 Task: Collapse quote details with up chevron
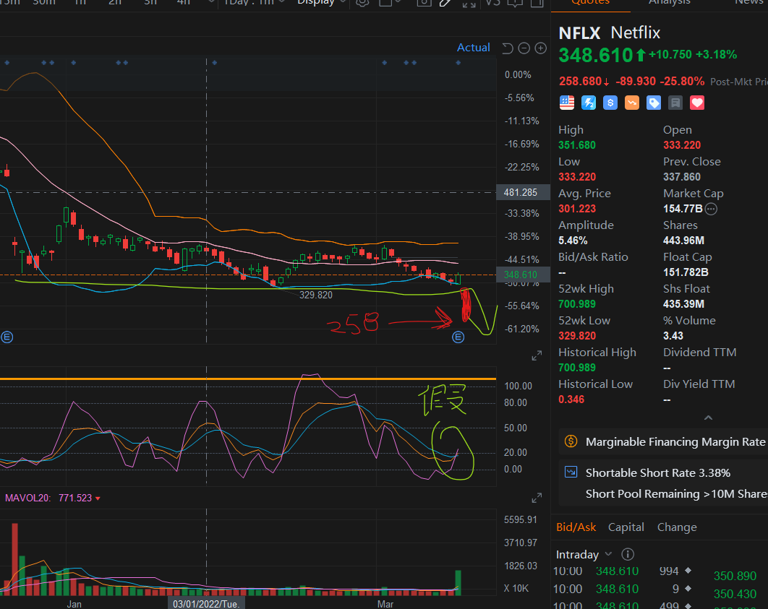(708, 418)
